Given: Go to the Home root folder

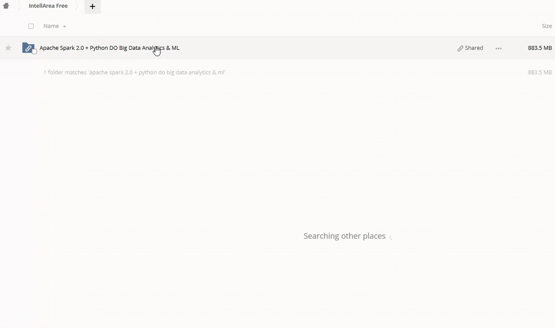Looking at the screenshot, I should coord(6,6).
